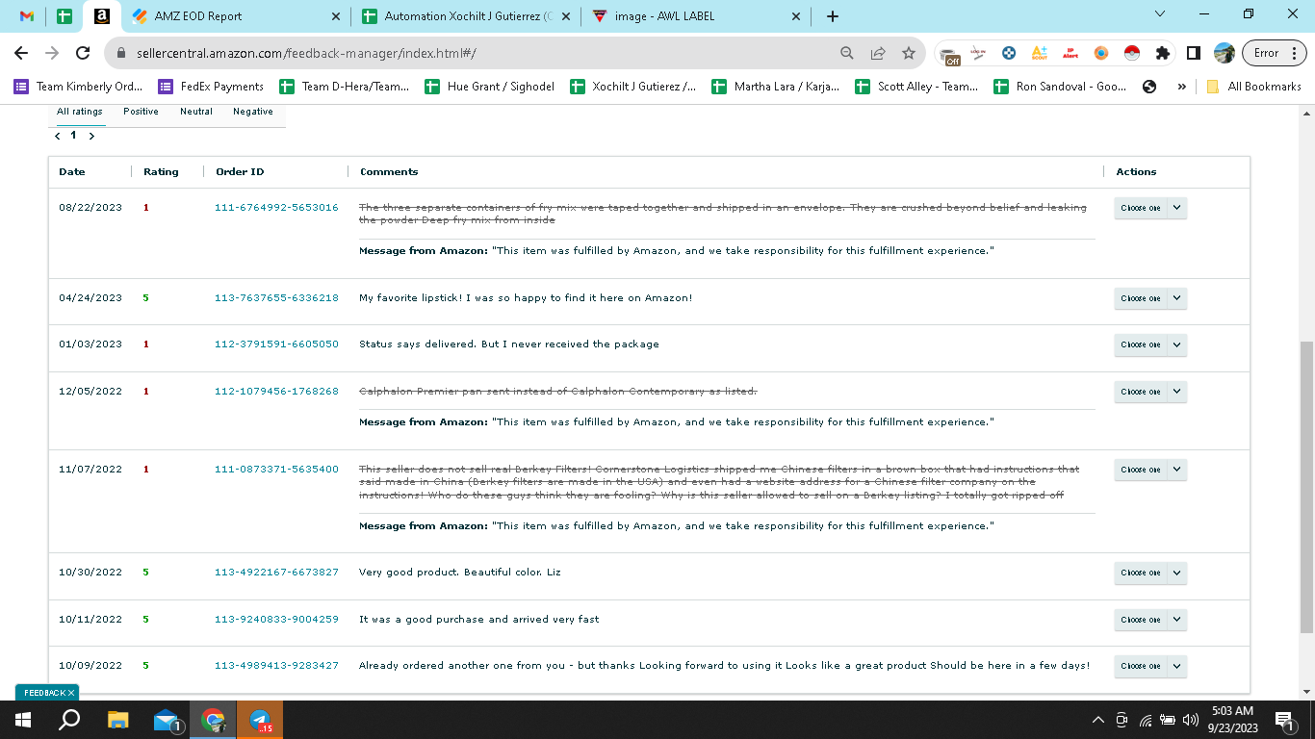This screenshot has height=739, width=1315.
Task: Open the 'LOG IN' extension icon
Action: [979, 53]
